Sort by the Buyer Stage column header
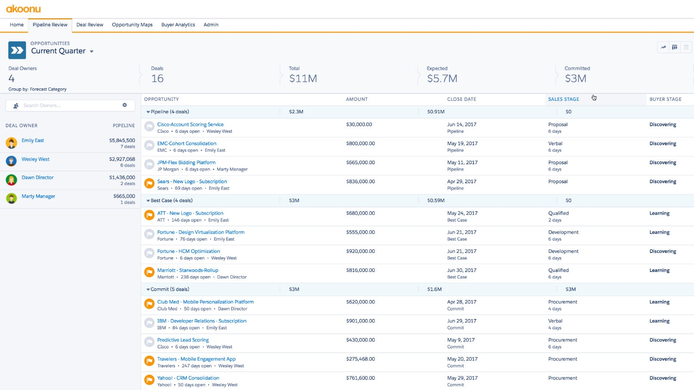Viewport: 694px width, 390px height. pyautogui.click(x=665, y=99)
